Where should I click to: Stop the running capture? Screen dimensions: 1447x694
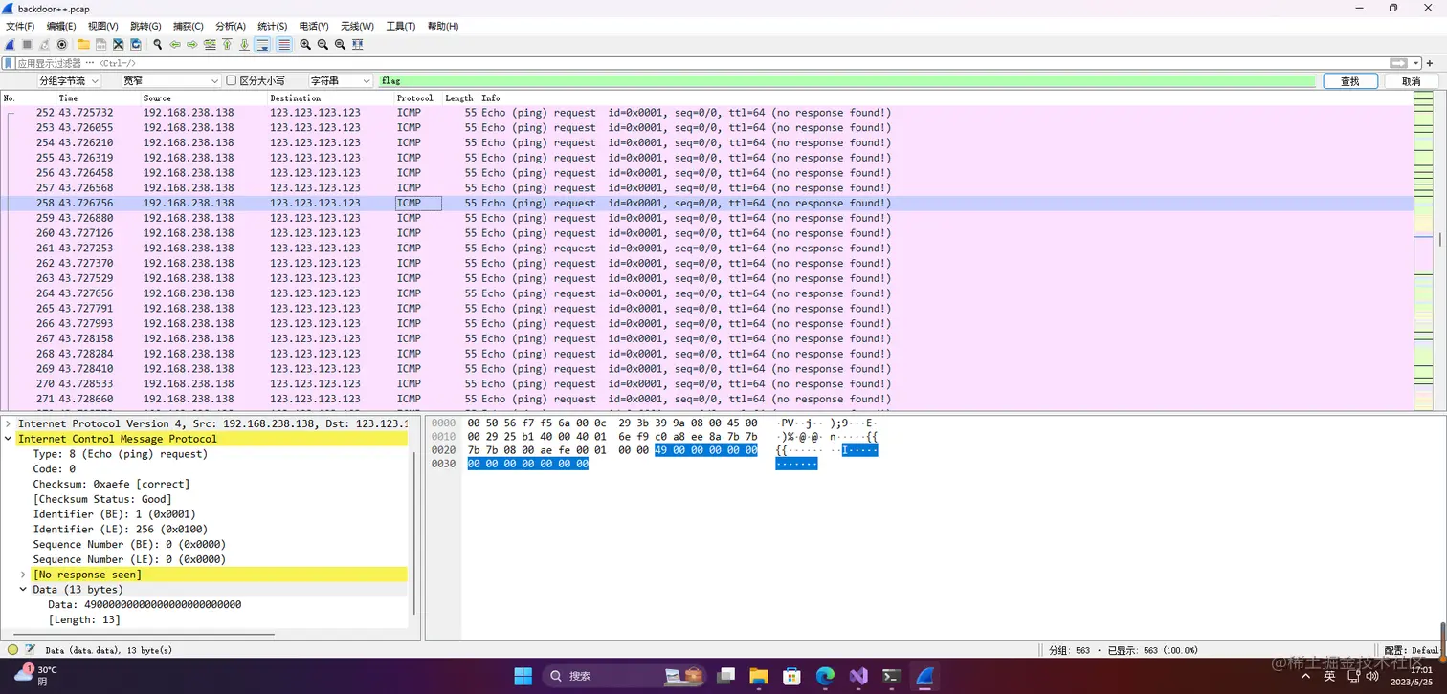click(x=27, y=45)
